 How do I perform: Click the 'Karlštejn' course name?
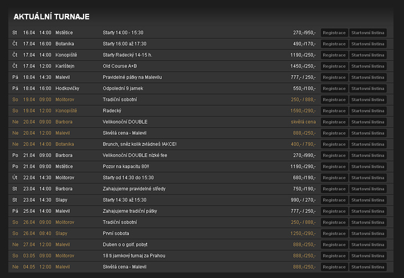(x=65, y=66)
